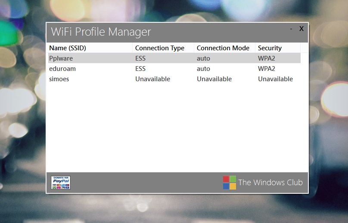The height and width of the screenshot is (223, 348).
Task: Minimize the WiFi Profile Manager window
Action: pos(291,29)
